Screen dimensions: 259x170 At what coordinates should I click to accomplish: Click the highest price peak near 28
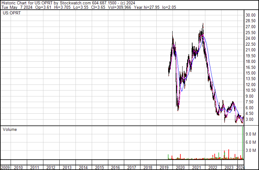203,24
